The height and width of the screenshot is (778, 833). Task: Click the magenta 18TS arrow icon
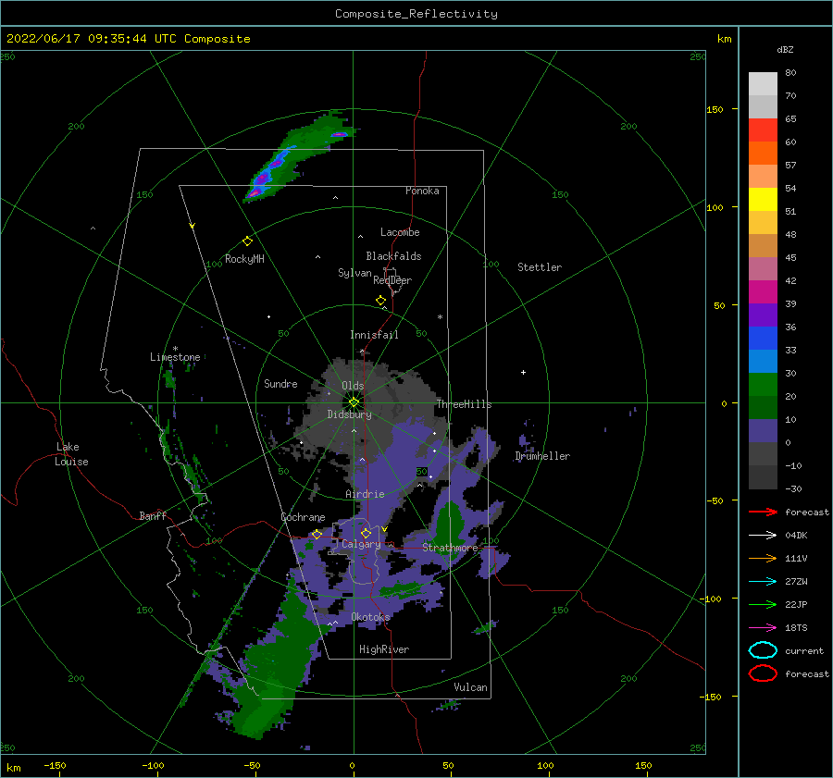pyautogui.click(x=763, y=628)
